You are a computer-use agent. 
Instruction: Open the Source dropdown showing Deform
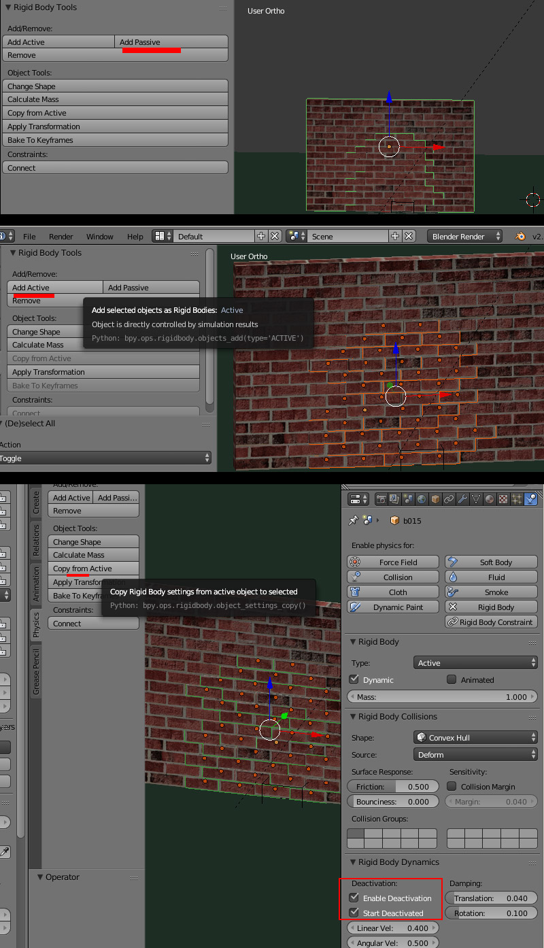[x=475, y=754]
